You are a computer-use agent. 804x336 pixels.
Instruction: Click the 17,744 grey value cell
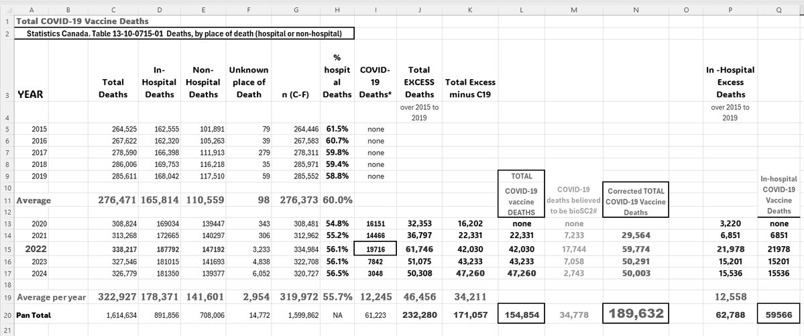[x=574, y=249]
